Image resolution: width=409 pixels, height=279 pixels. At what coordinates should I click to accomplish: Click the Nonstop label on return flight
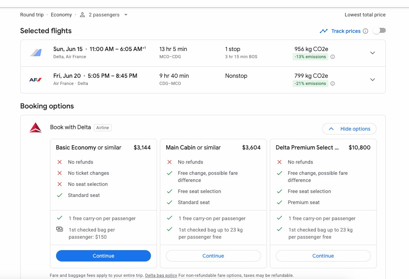tap(236, 76)
